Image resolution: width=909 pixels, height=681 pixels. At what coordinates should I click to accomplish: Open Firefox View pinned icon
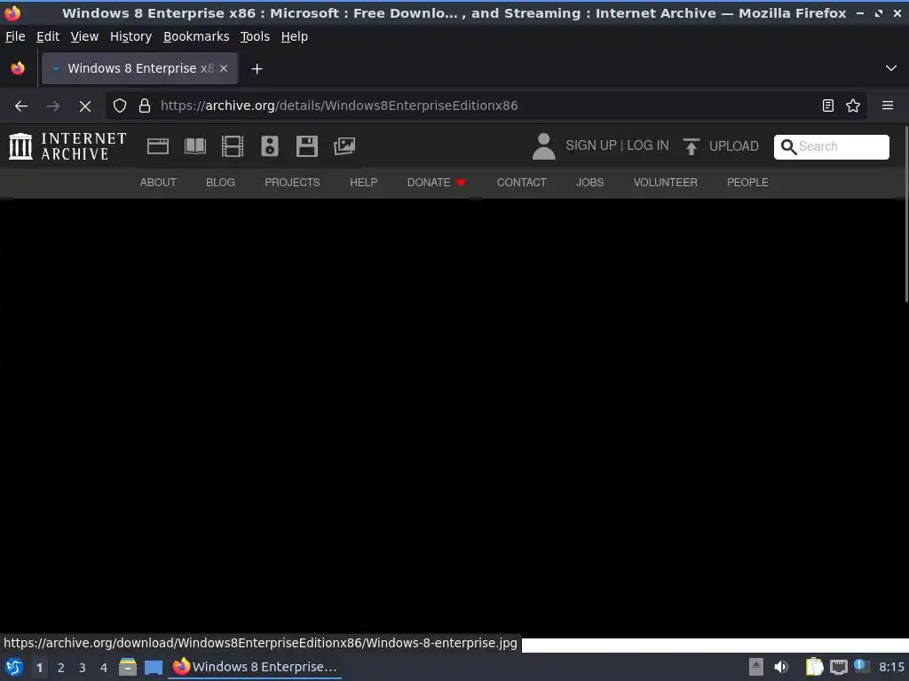pyautogui.click(x=18, y=68)
